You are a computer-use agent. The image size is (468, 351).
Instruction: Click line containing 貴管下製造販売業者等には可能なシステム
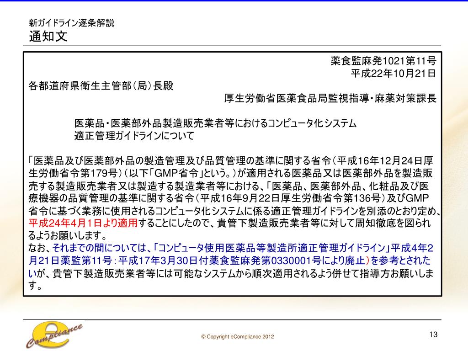[231, 273]
